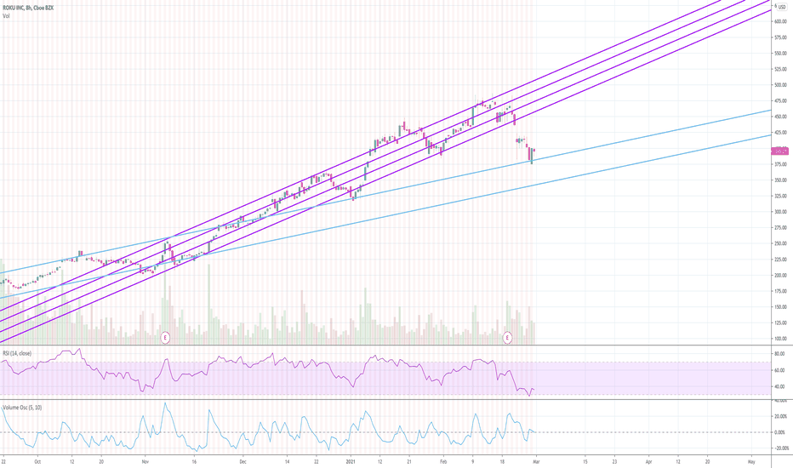Click the 80.00 RSI scale label

coord(781,354)
